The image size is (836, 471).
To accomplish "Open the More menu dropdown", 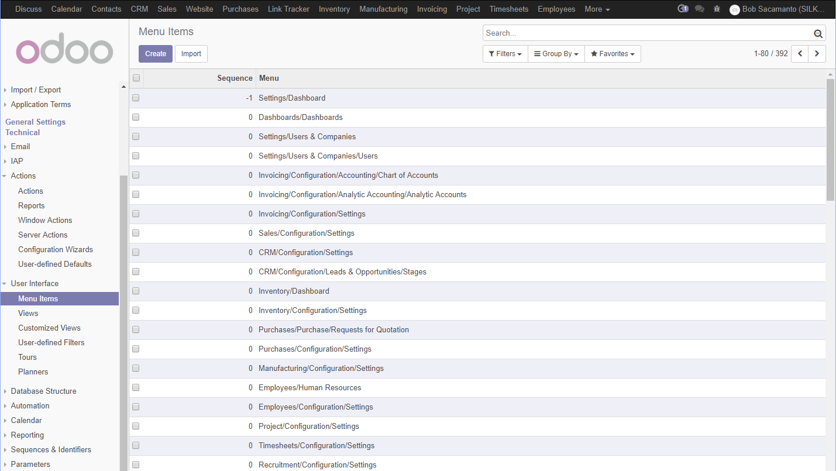I will point(597,9).
